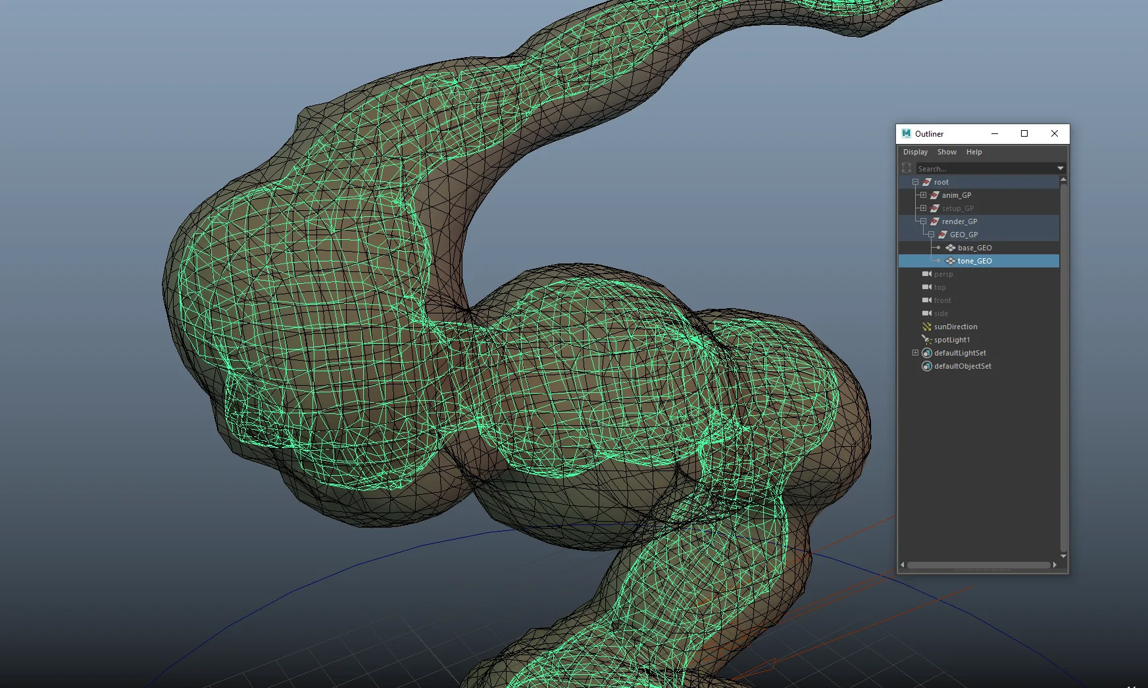Click the anim_GP transform icon
Screen dimensions: 1148x688
[x=934, y=195]
